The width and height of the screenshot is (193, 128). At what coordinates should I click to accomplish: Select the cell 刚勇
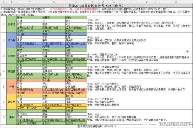point(54,68)
